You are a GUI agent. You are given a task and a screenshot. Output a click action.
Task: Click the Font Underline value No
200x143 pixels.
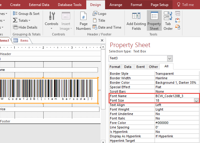[x=177, y=114]
